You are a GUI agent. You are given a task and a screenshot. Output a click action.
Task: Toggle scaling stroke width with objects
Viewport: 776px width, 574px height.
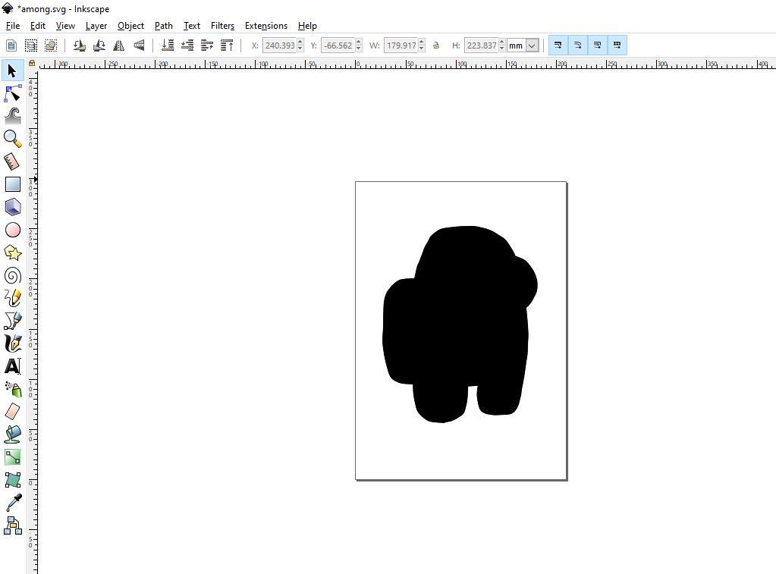tap(558, 45)
